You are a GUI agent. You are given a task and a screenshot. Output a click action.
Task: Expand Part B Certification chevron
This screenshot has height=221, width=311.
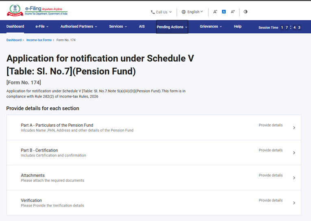pos(294,153)
